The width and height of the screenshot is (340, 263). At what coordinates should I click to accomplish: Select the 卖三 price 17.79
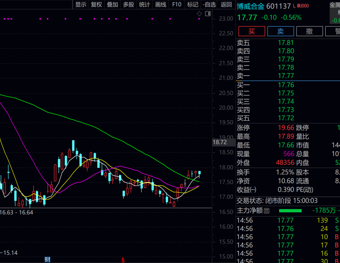click(286, 59)
